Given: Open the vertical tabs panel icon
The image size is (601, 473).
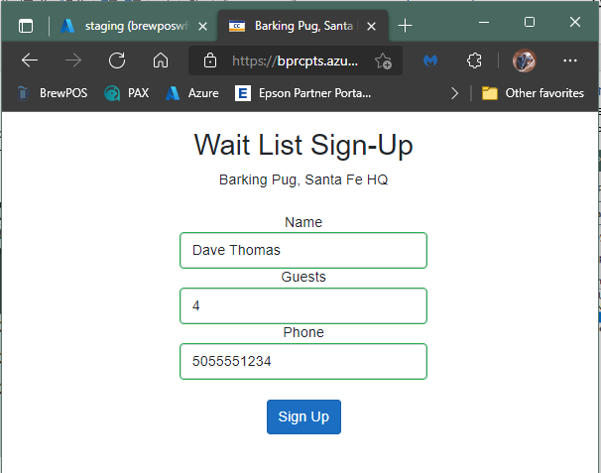Looking at the screenshot, I should pyautogui.click(x=26, y=26).
